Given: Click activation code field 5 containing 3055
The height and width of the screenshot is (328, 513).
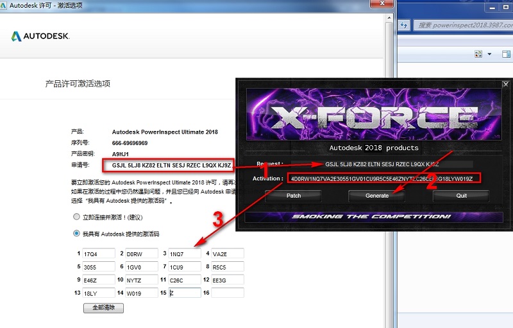Looking at the screenshot, I should (x=99, y=267).
